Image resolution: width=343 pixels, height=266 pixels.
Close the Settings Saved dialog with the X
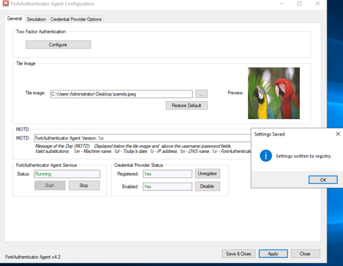(x=338, y=134)
